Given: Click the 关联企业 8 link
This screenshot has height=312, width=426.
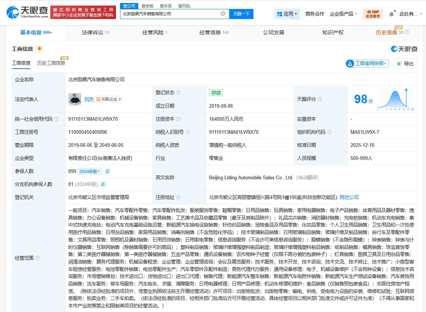Looking at the screenshot, I should pyautogui.click(x=109, y=99).
